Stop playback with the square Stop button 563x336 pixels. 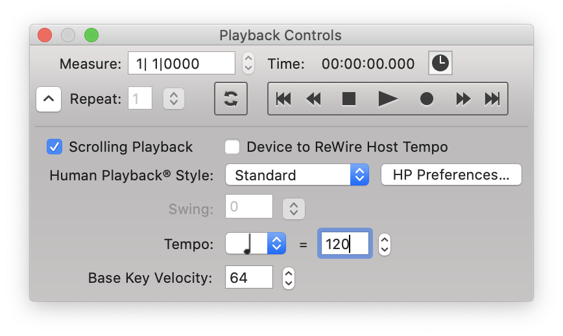tap(349, 99)
